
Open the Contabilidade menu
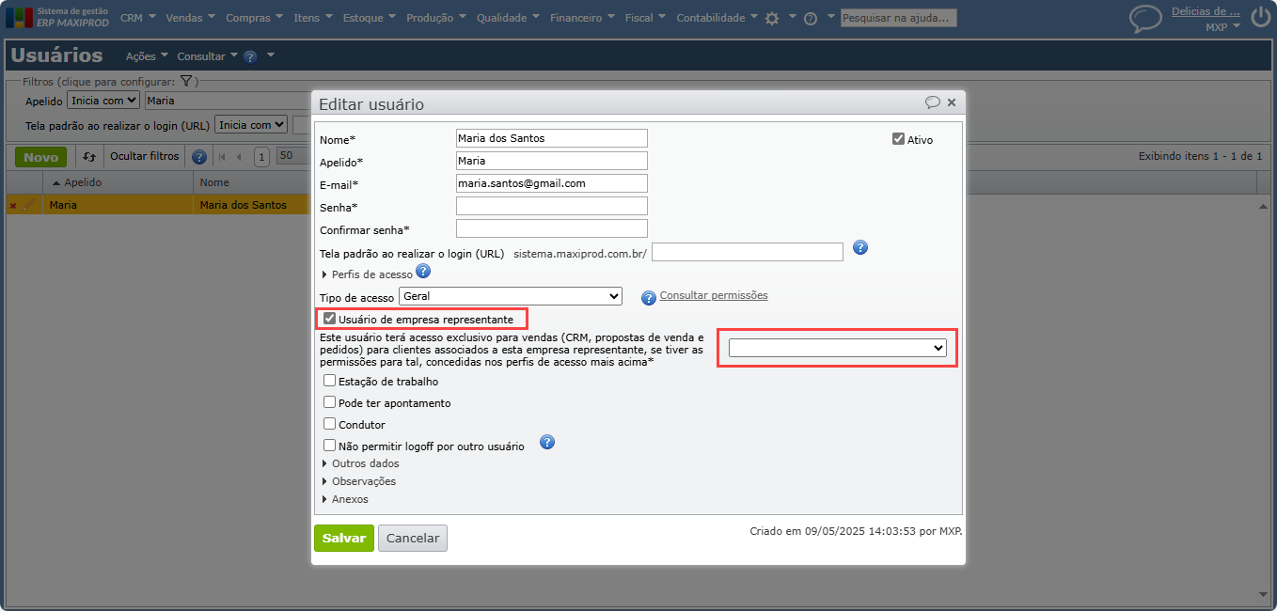(x=717, y=18)
